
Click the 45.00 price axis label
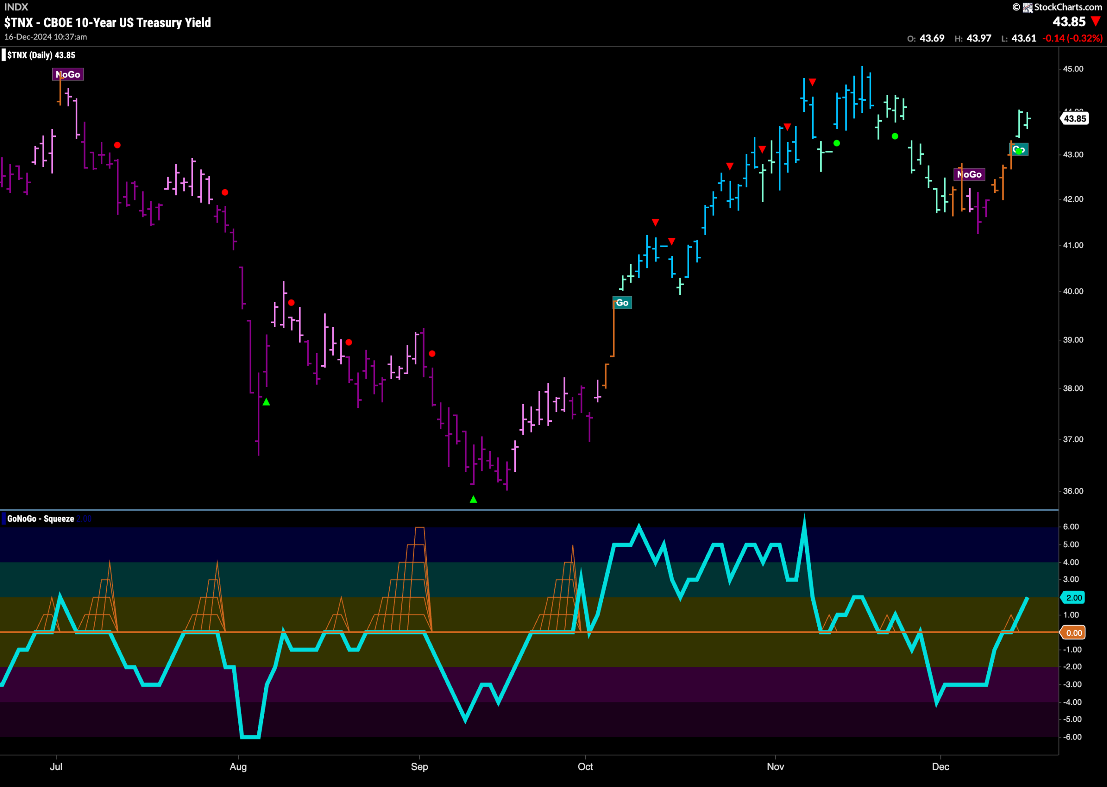click(1073, 69)
